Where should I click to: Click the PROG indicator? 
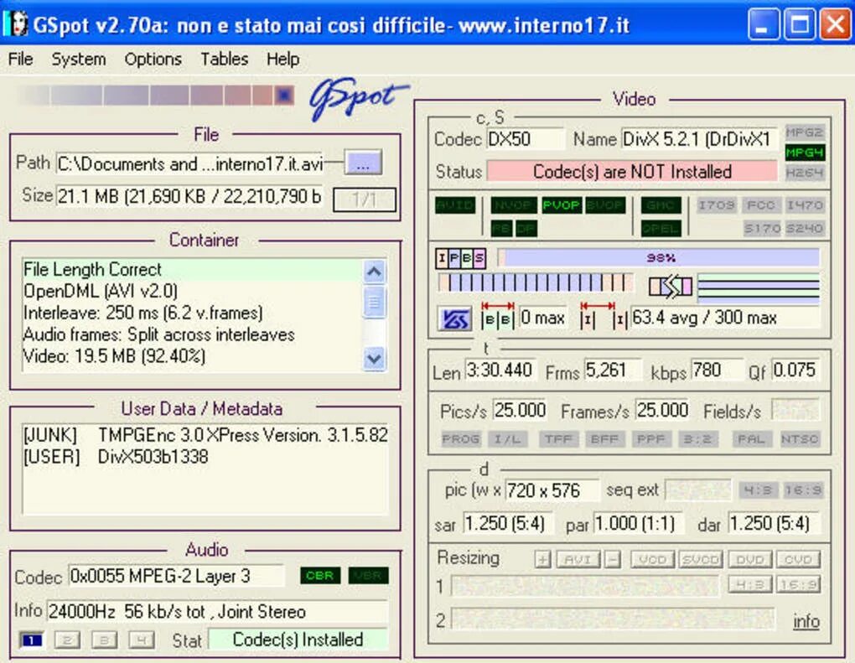[x=461, y=439]
